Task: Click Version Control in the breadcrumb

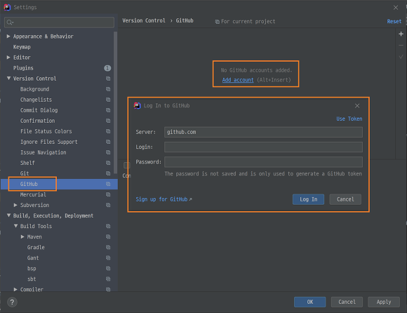Action: tap(144, 20)
